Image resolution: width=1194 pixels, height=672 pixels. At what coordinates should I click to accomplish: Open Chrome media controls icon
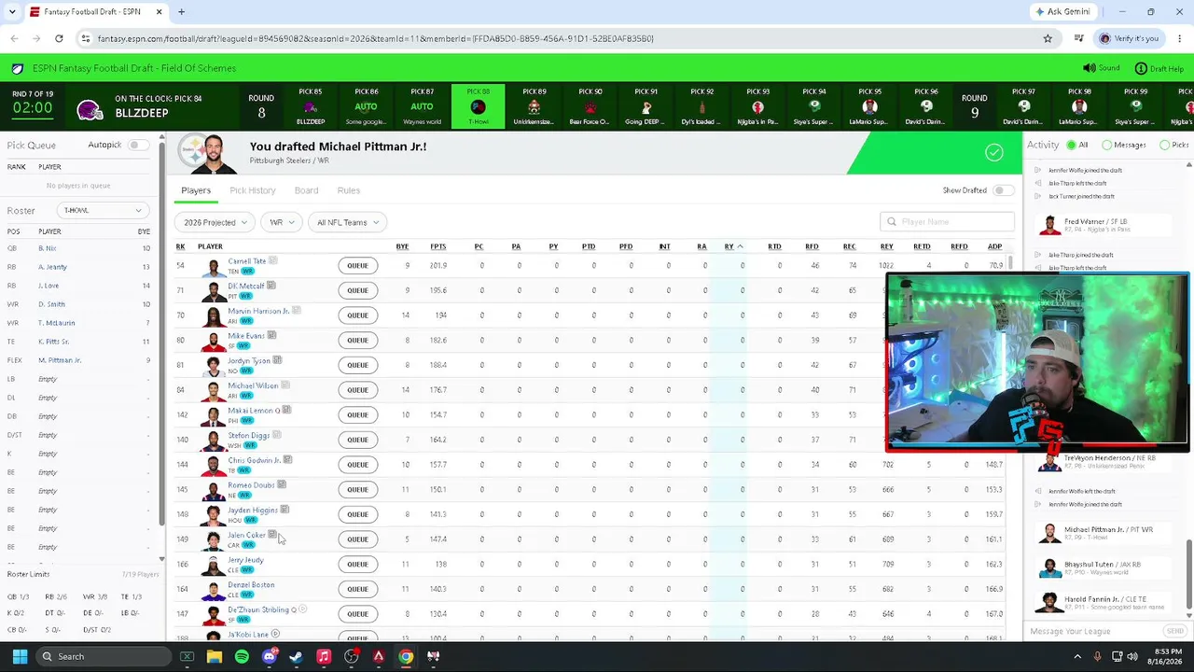pyautogui.click(x=1079, y=38)
